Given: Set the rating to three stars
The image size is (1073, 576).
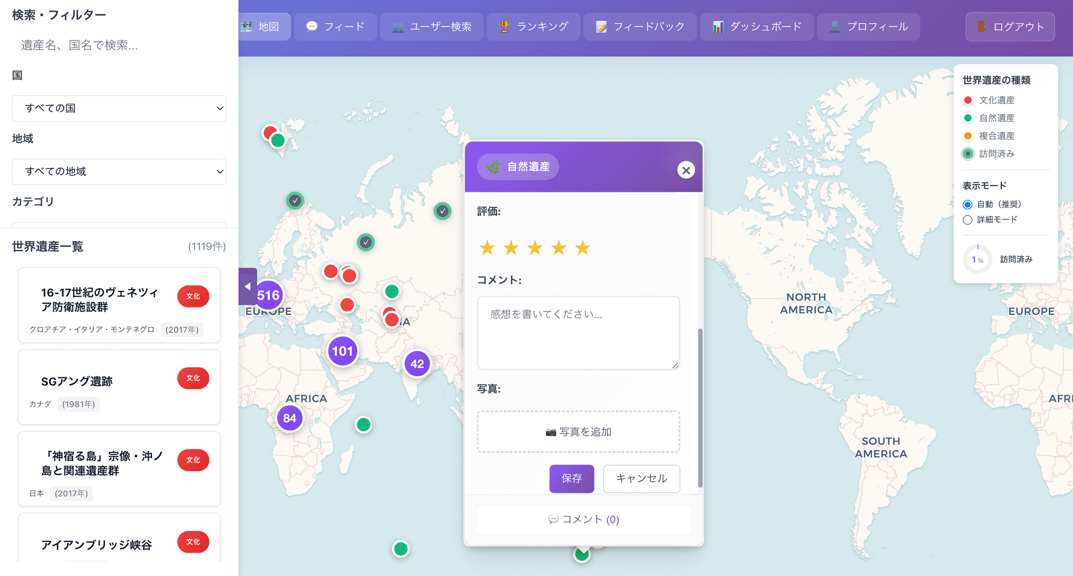Looking at the screenshot, I should point(535,248).
